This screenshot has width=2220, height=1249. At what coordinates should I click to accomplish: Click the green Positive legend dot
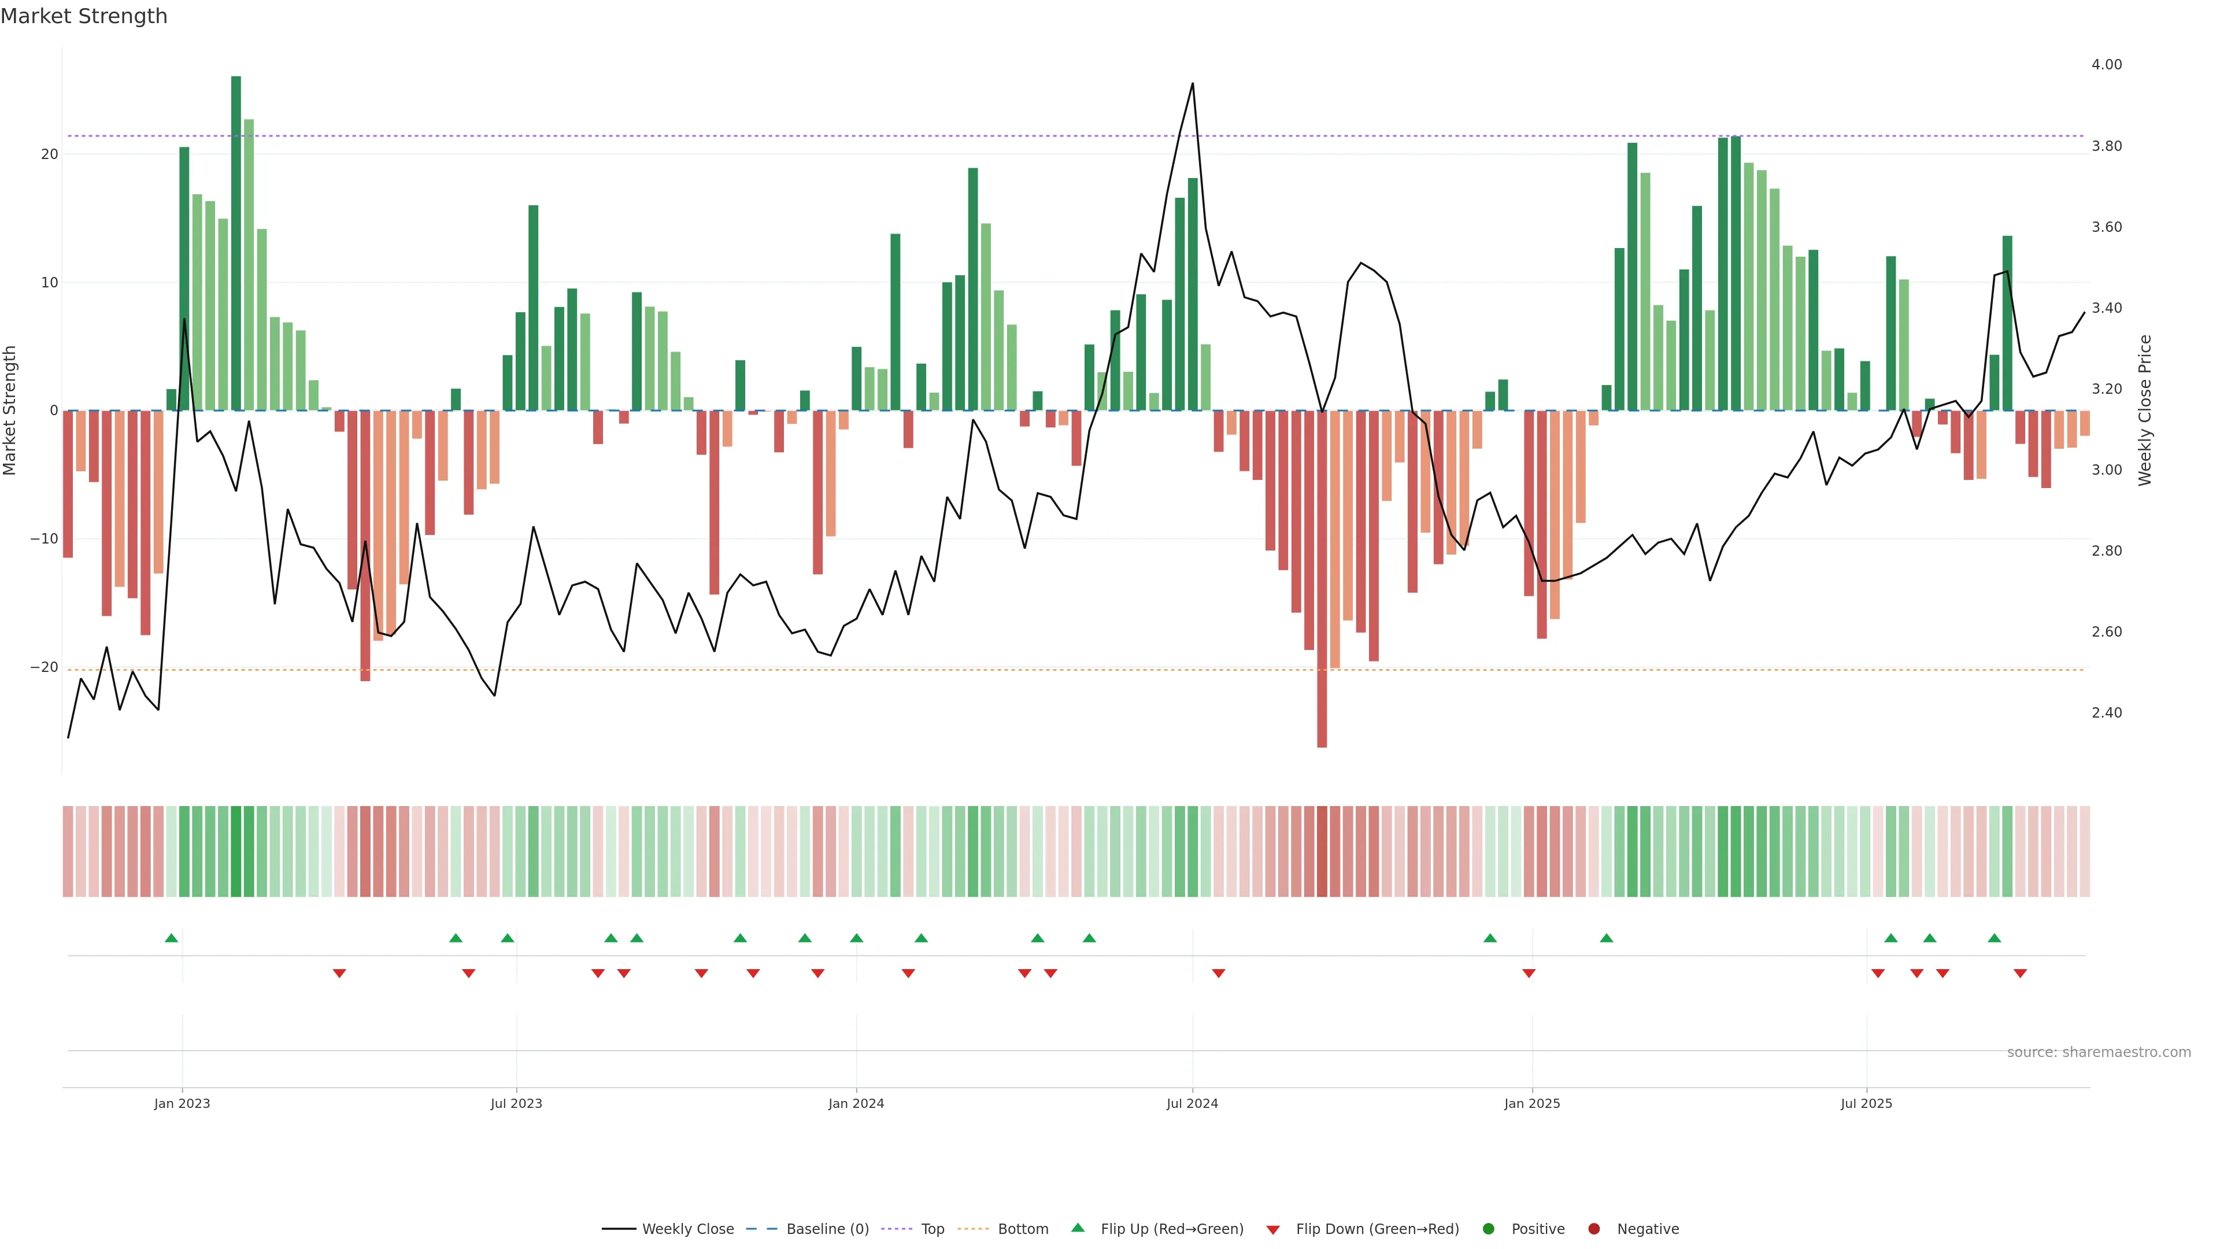(x=1488, y=1229)
